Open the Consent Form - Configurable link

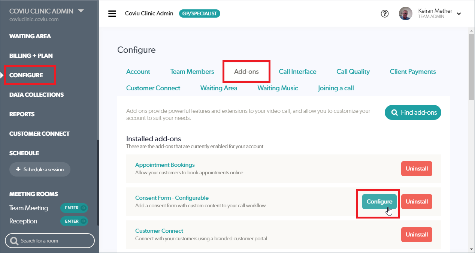point(172,198)
